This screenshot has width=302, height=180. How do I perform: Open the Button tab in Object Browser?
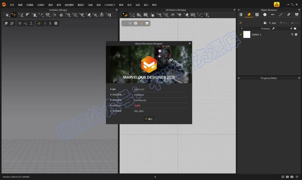click(265, 14)
